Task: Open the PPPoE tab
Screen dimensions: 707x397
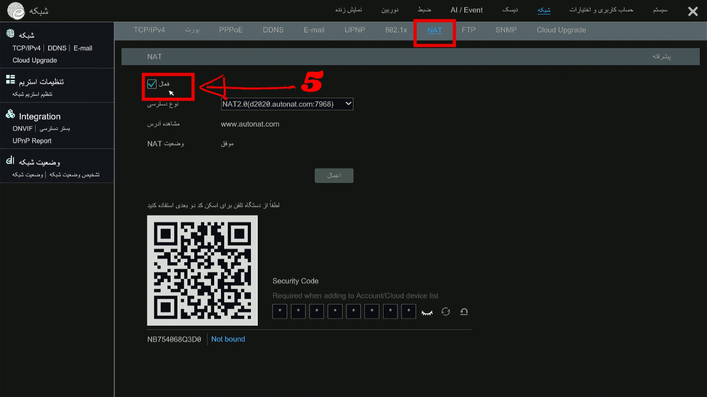Action: pyautogui.click(x=231, y=30)
